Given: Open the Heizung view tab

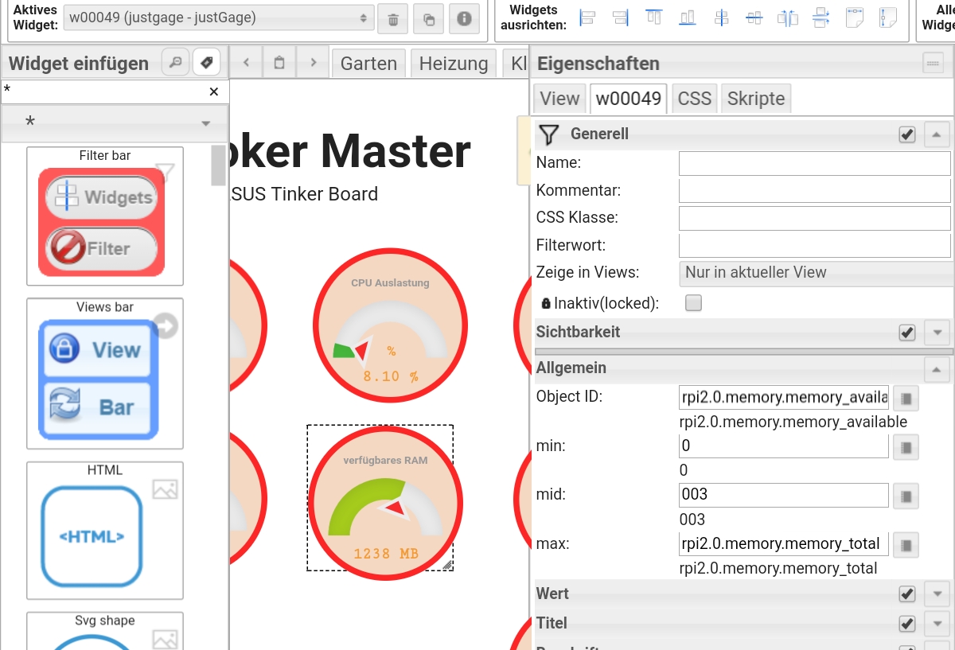Looking at the screenshot, I should click(454, 64).
